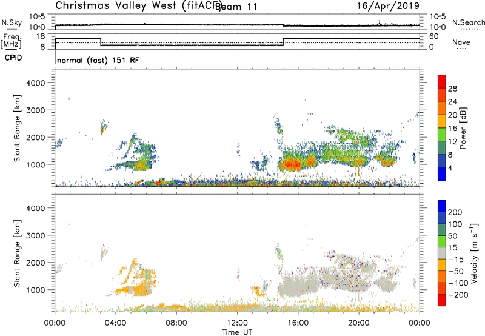Image resolution: width=485 pixels, height=336 pixels.
Task: Click the 04:00 time tick label
Action: click(x=115, y=323)
